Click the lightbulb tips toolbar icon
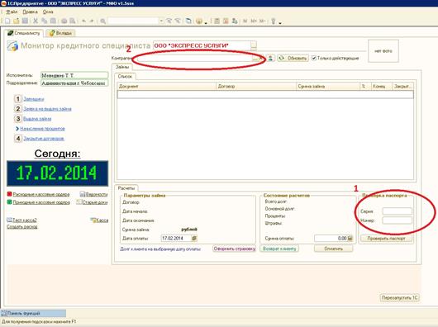The image size is (438, 327). 274,21
